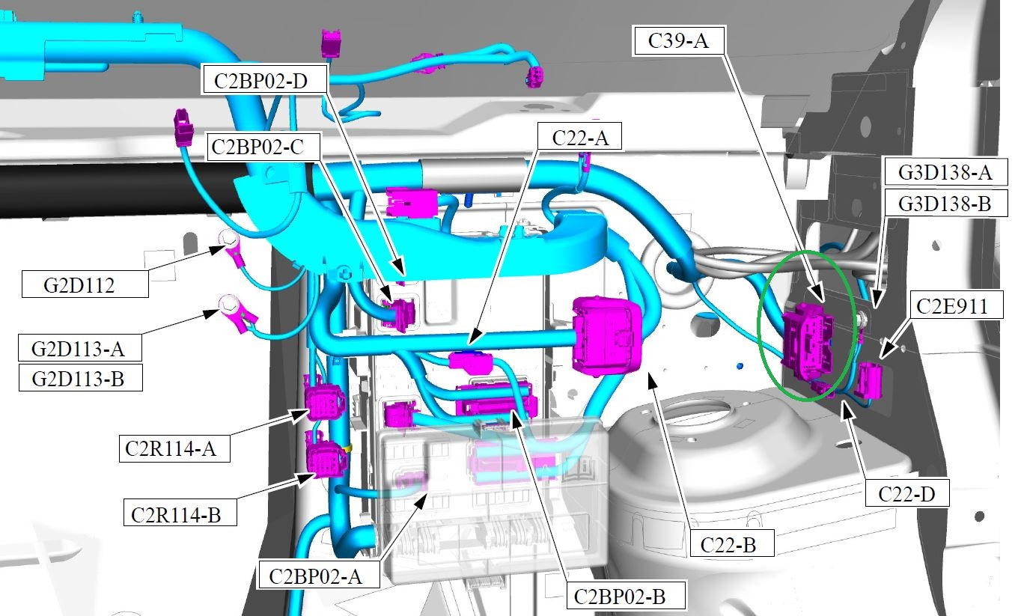
Task: Open the C22-A connector label
Action: pyautogui.click(x=579, y=137)
